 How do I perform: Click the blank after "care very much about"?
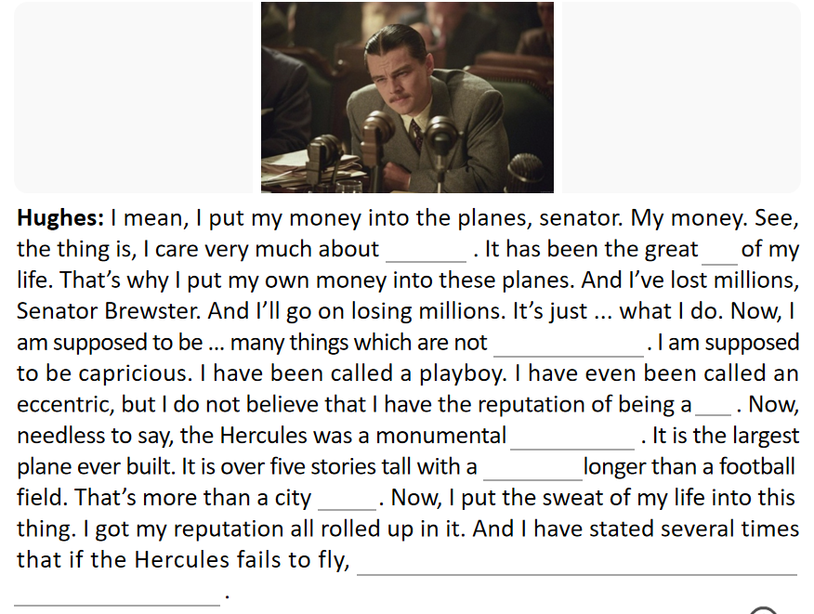[x=427, y=251]
